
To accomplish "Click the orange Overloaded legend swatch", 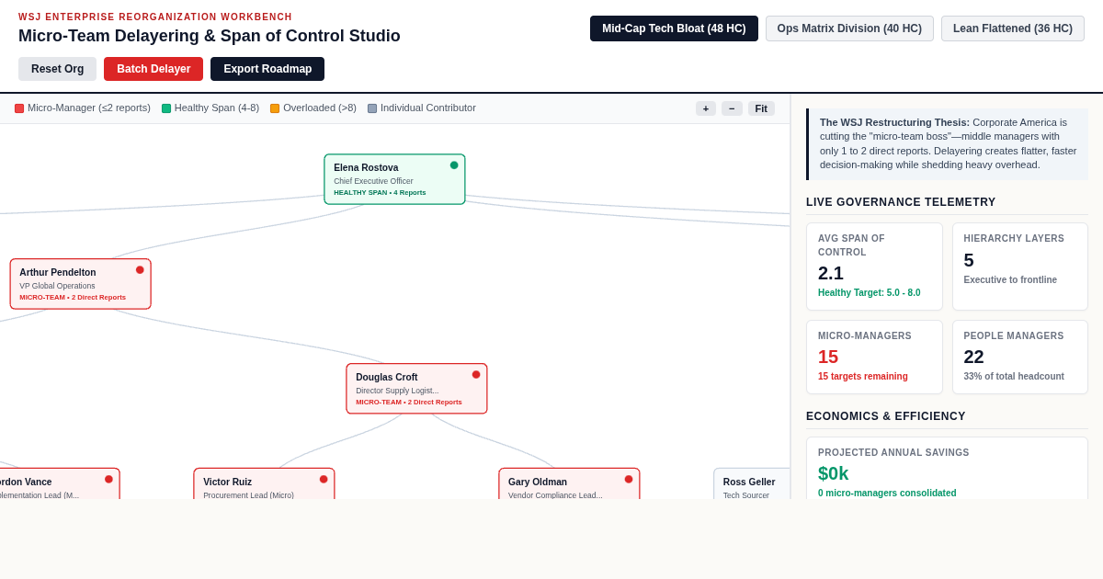I will (275, 108).
